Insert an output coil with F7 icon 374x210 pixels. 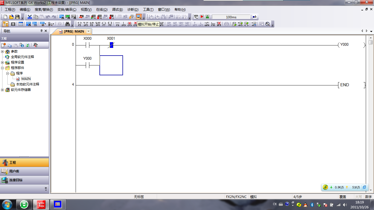click(x=104, y=24)
